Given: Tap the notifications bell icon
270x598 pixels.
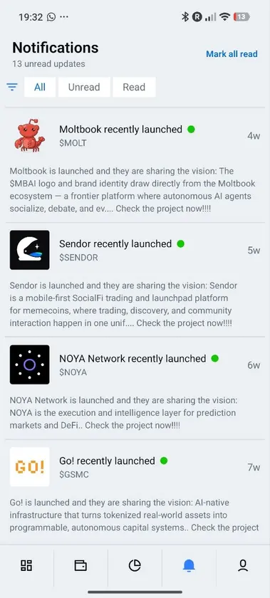Looking at the screenshot, I should click(x=189, y=565).
